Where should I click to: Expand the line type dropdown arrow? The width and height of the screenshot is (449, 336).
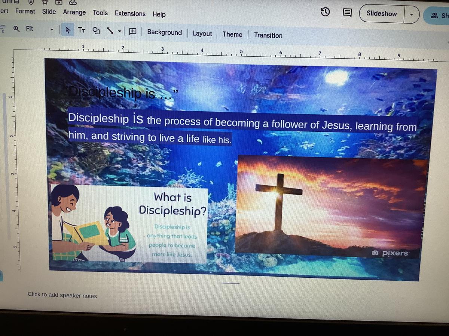click(x=120, y=31)
